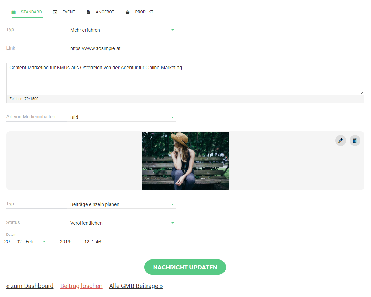Viewport: 371px width, 297px height.
Task: Open the Art von Medieninhalten dropdown
Action: 173,117
